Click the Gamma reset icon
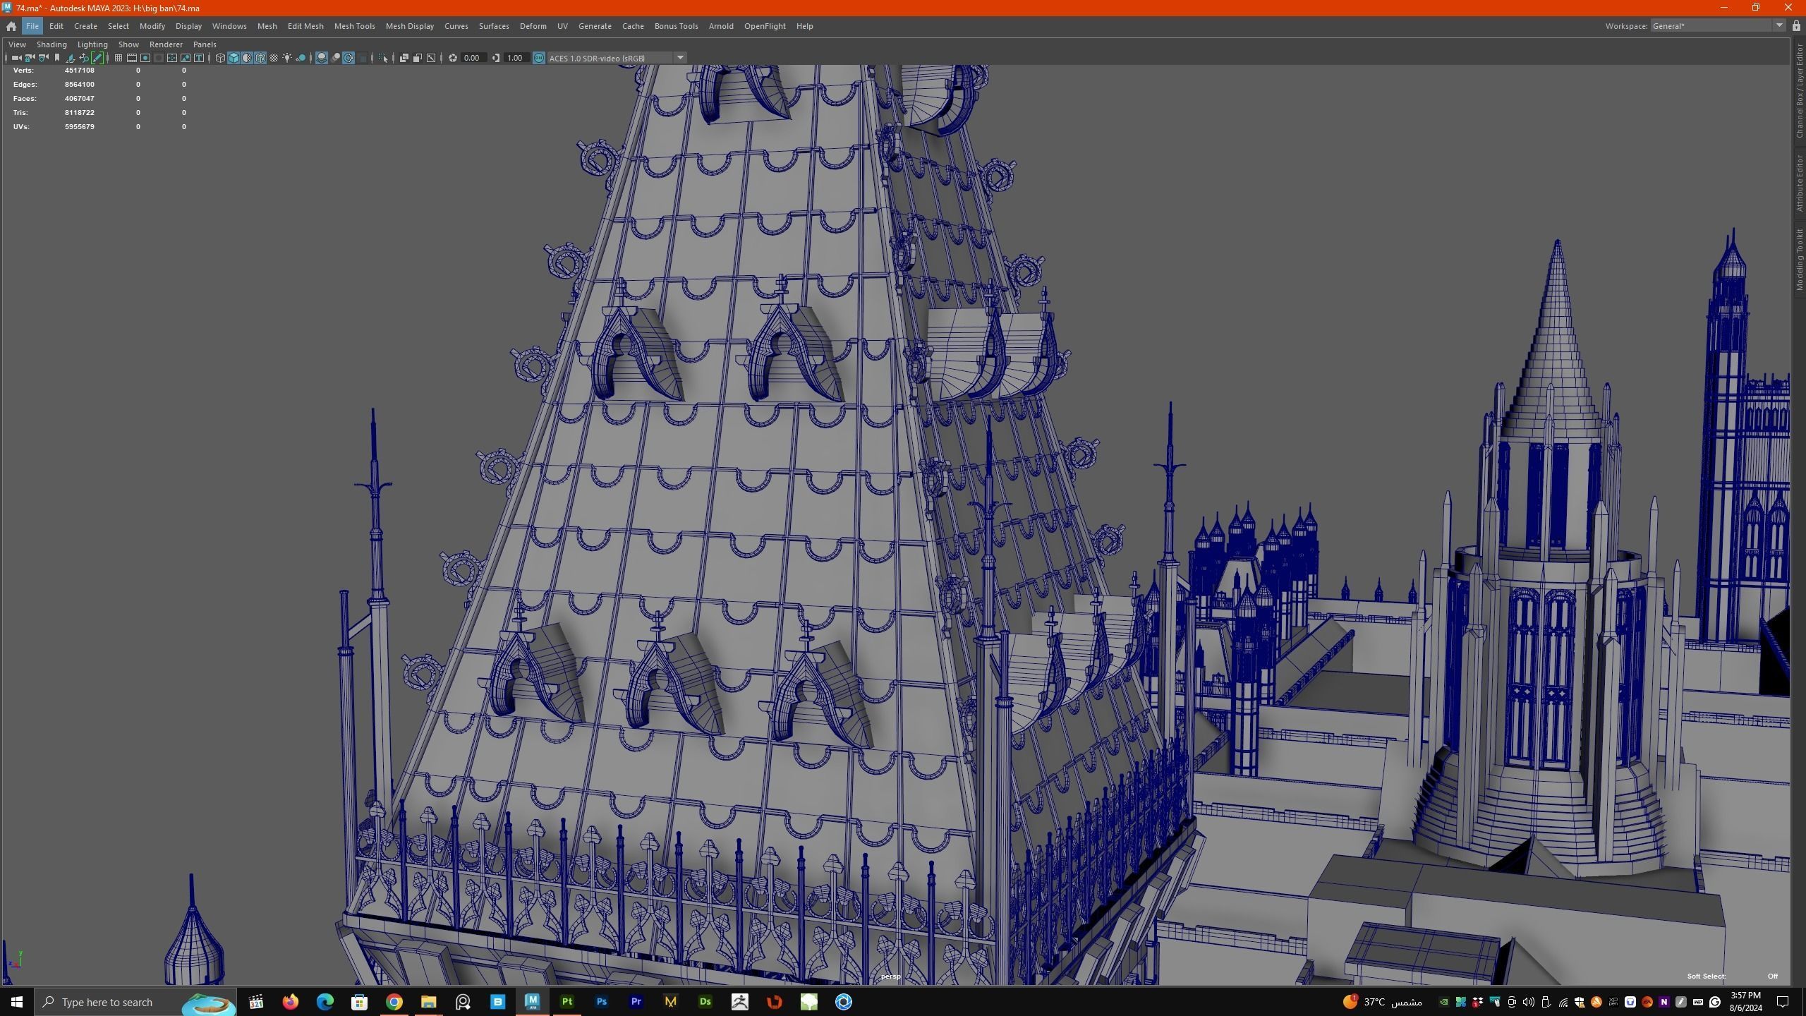 click(x=496, y=58)
